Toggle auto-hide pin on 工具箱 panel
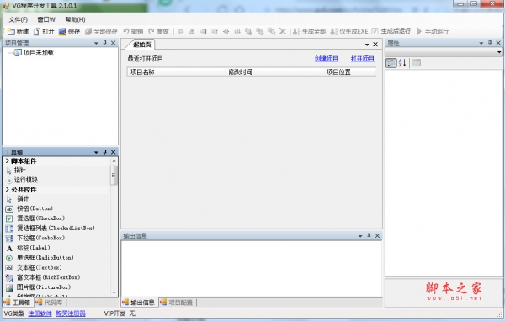Screen dimensions: 505x321 point(104,152)
